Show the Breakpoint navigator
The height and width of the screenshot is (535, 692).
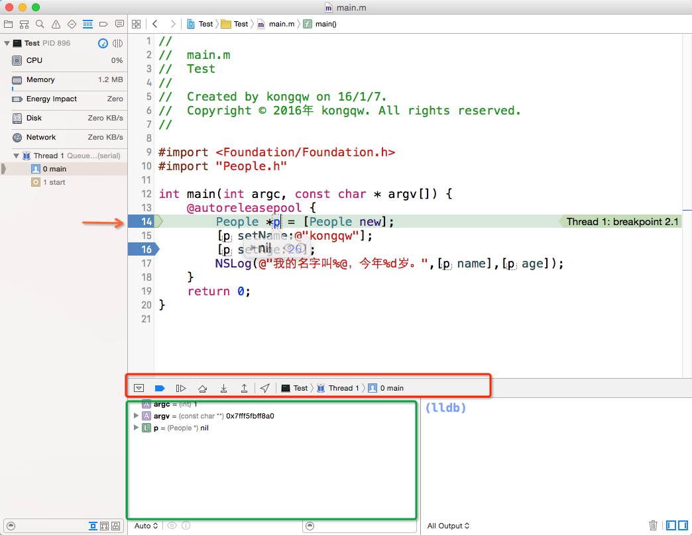click(103, 24)
